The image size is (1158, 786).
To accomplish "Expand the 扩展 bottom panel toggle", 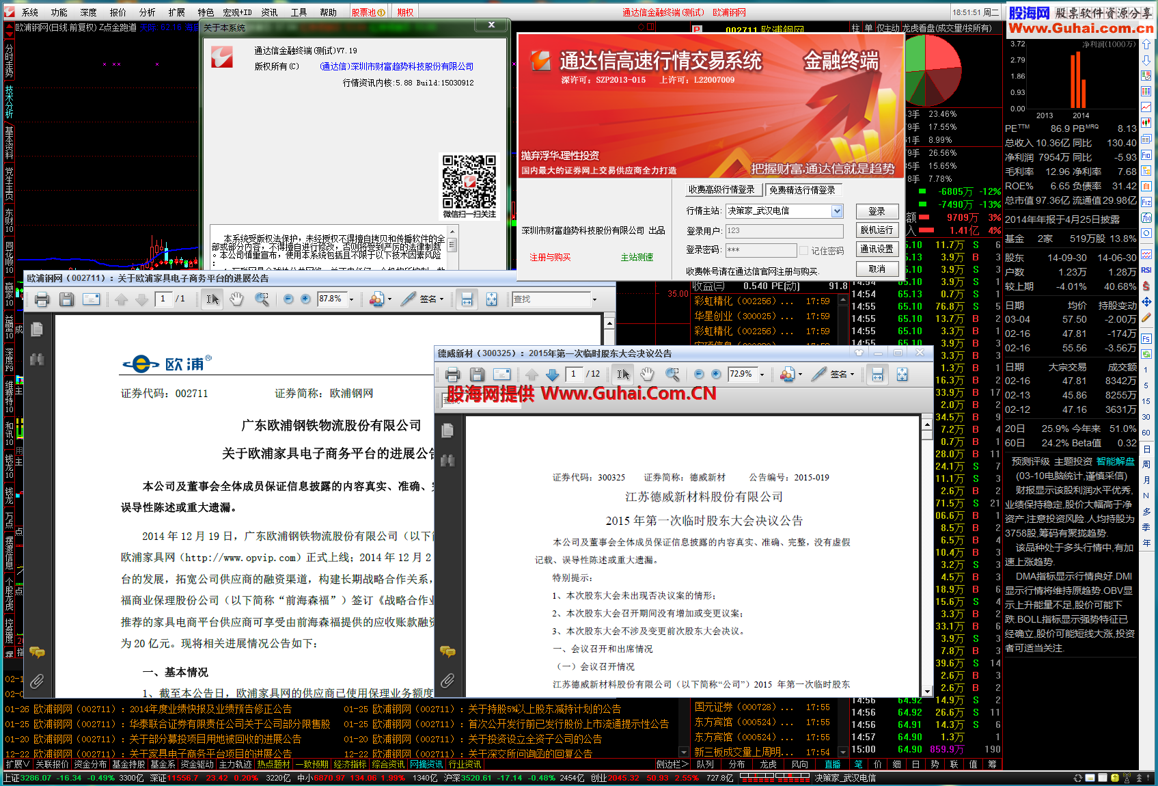I will point(17,764).
